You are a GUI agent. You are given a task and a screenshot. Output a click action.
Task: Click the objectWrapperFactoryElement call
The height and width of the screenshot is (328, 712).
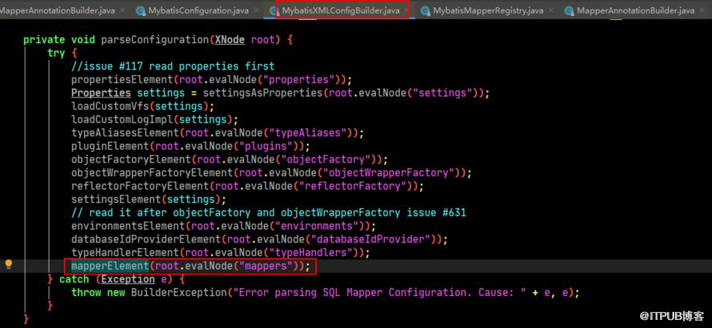coord(152,173)
